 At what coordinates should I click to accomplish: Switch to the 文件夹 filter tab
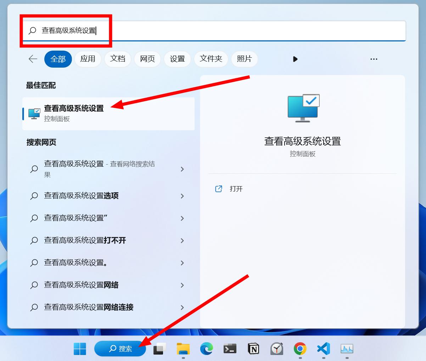point(211,59)
